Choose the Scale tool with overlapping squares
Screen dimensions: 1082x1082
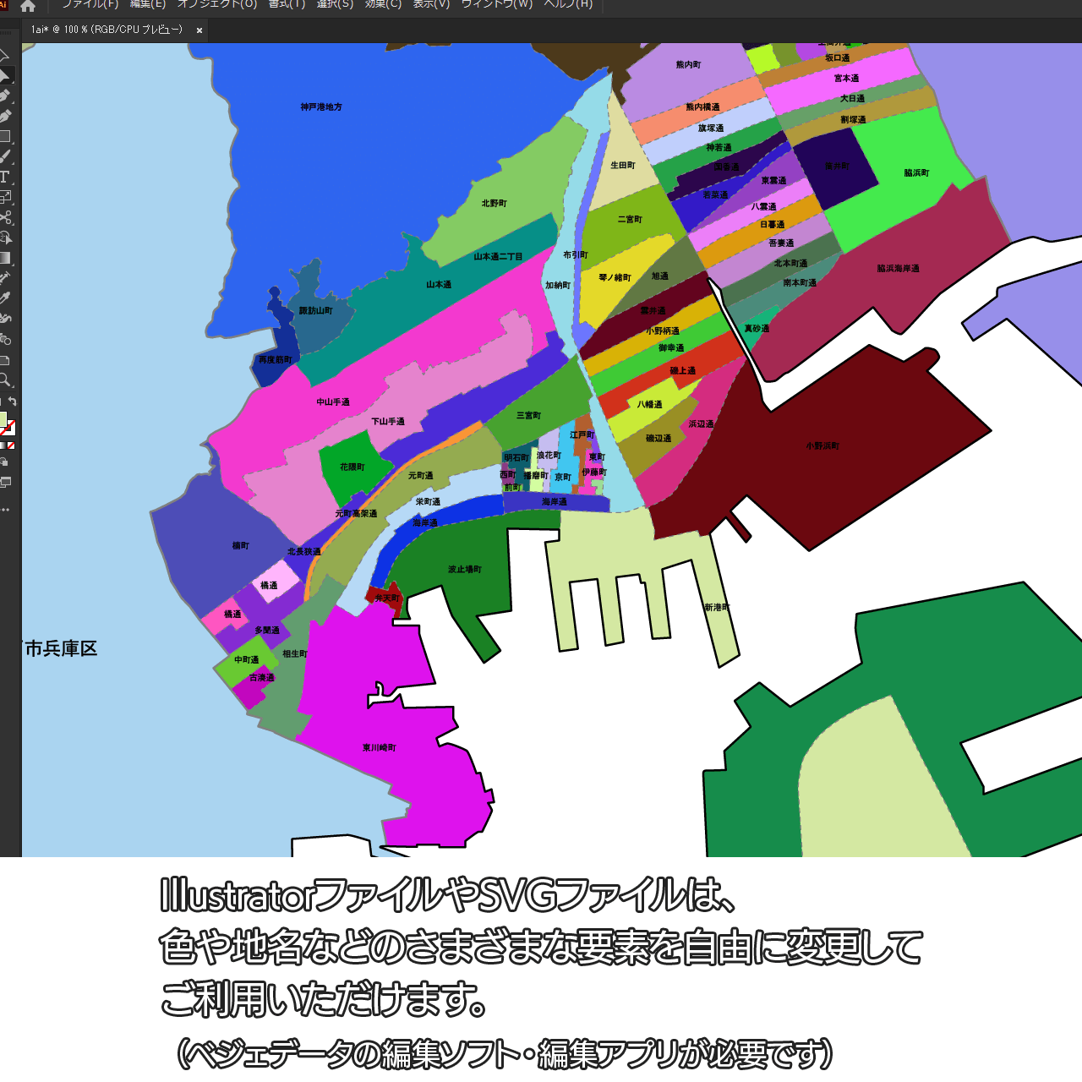pos(5,197)
